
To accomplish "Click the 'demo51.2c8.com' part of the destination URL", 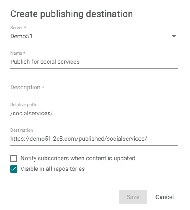I will coord(53,139).
